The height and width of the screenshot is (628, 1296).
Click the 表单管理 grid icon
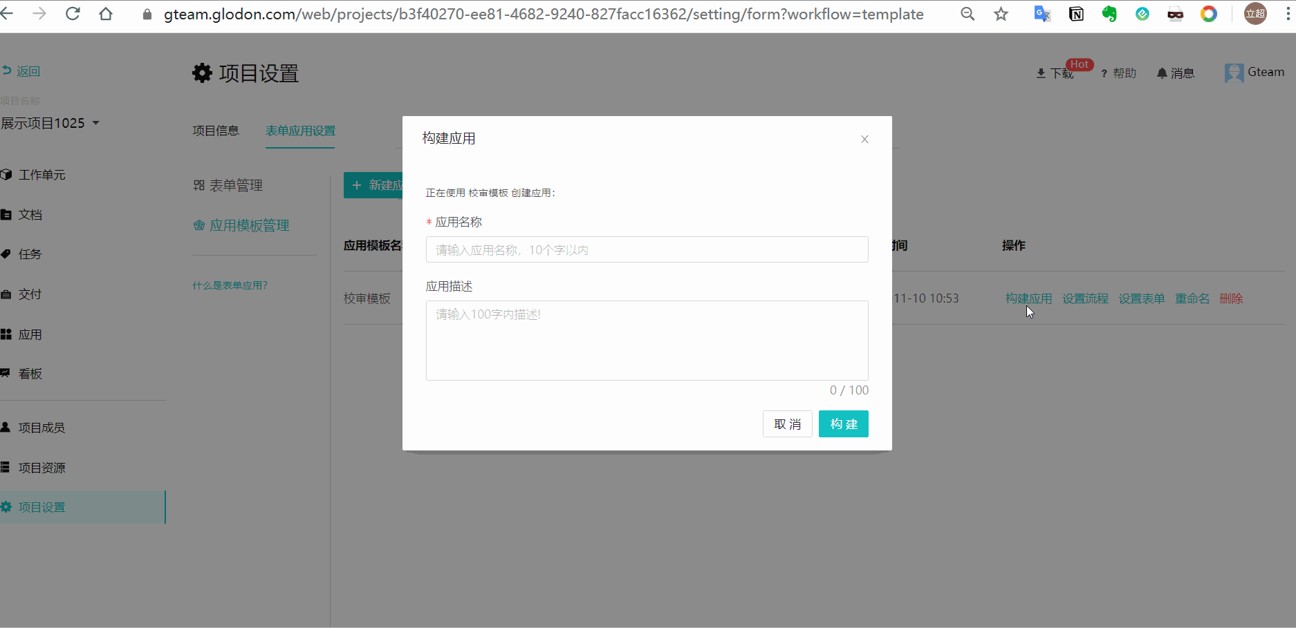(199, 185)
